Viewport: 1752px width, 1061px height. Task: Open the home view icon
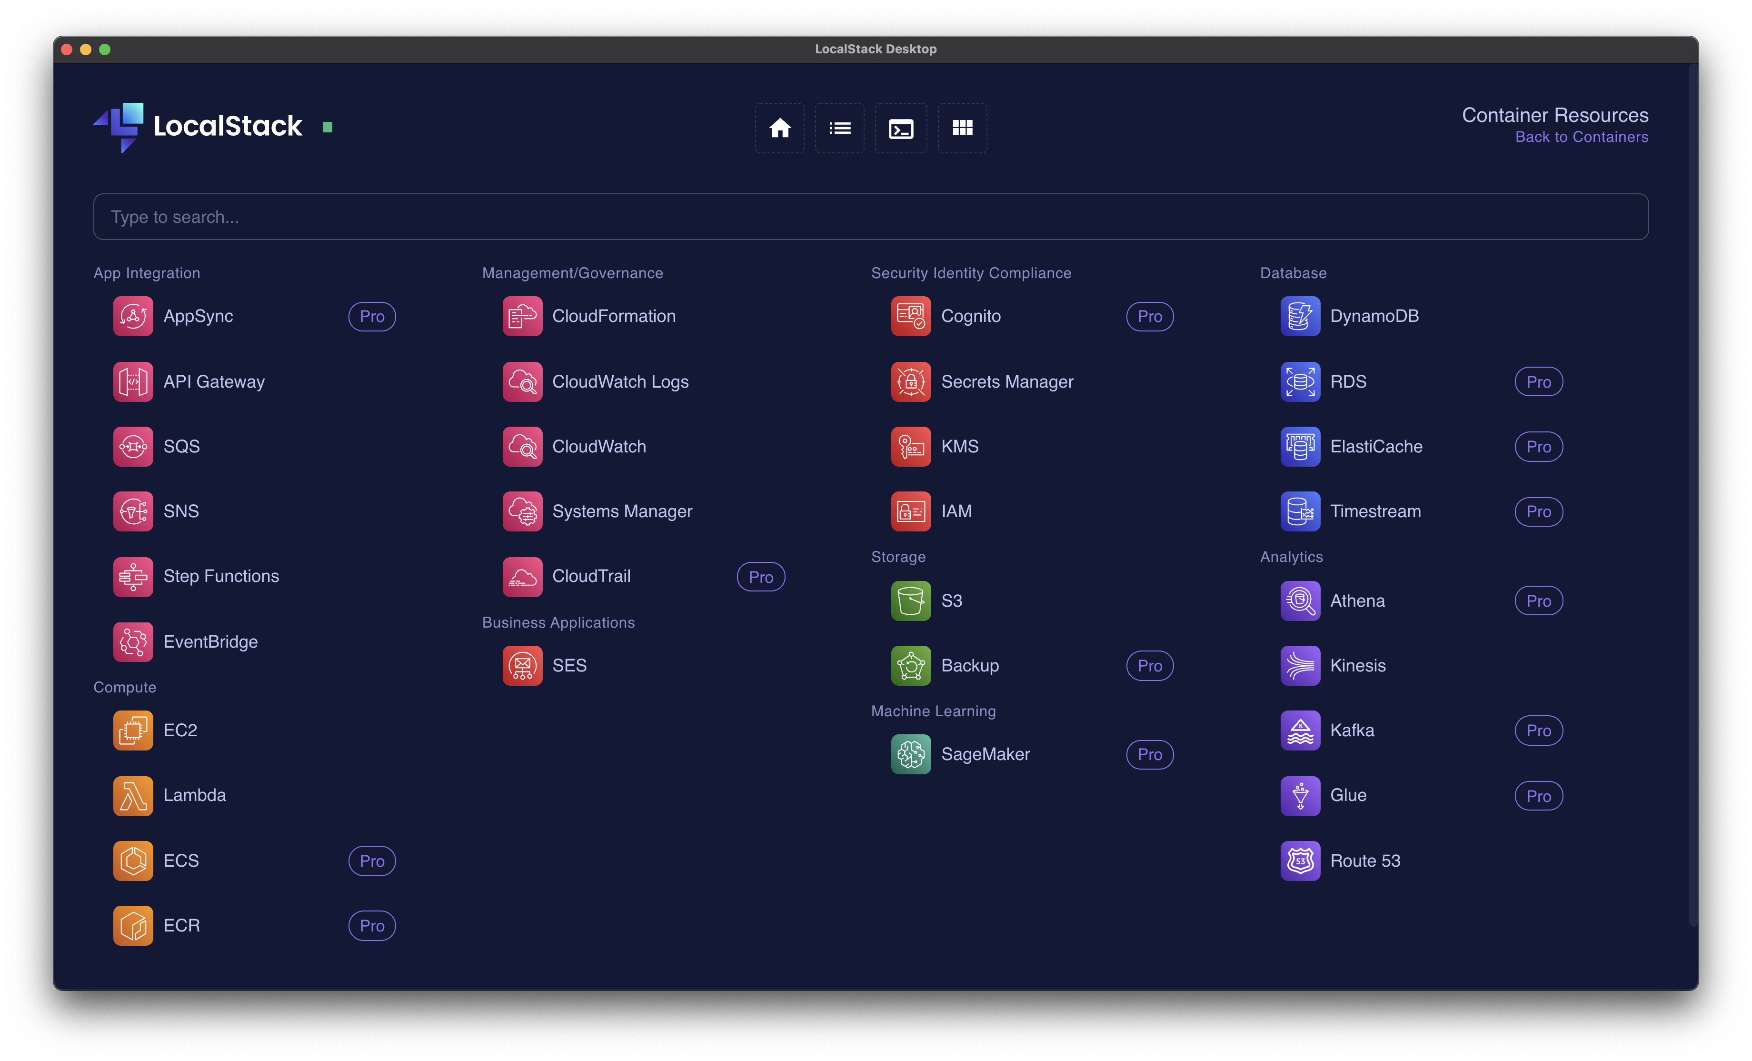[779, 128]
